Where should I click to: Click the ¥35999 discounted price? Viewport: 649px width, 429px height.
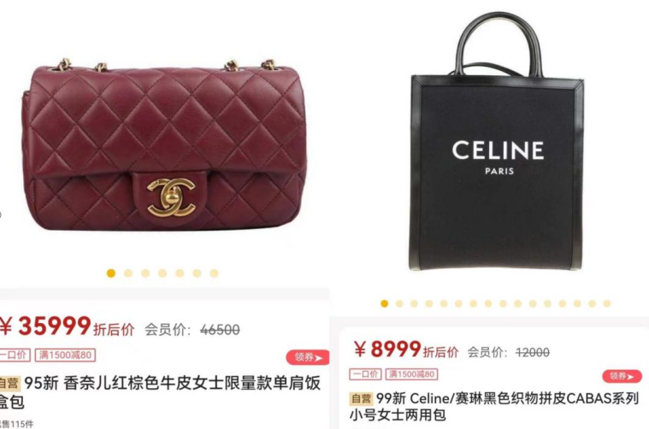(45, 326)
